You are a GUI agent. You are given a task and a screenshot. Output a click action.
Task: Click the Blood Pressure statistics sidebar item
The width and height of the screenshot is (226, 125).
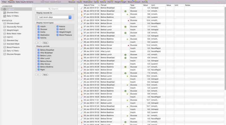(x=13, y=47)
